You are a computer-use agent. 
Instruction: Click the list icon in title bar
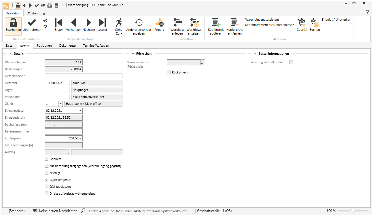click(56, 5)
